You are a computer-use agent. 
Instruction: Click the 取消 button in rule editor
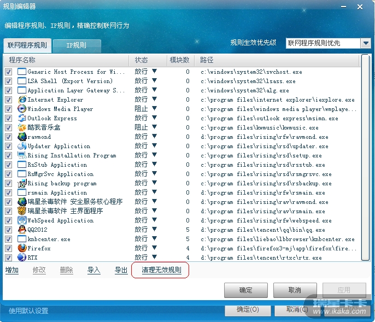point(295,290)
